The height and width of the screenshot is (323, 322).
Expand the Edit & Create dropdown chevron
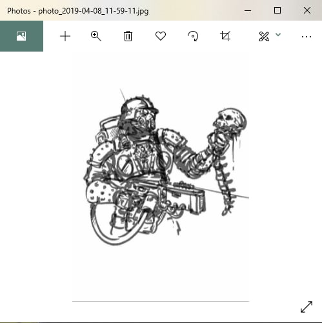pyautogui.click(x=278, y=35)
